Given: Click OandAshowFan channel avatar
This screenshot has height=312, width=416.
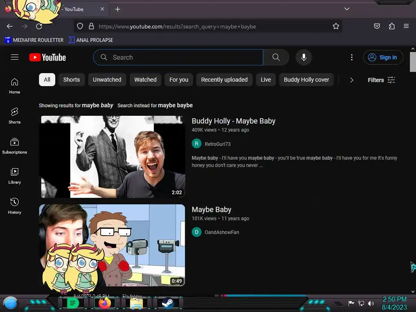Looking at the screenshot, I should pyautogui.click(x=196, y=232).
